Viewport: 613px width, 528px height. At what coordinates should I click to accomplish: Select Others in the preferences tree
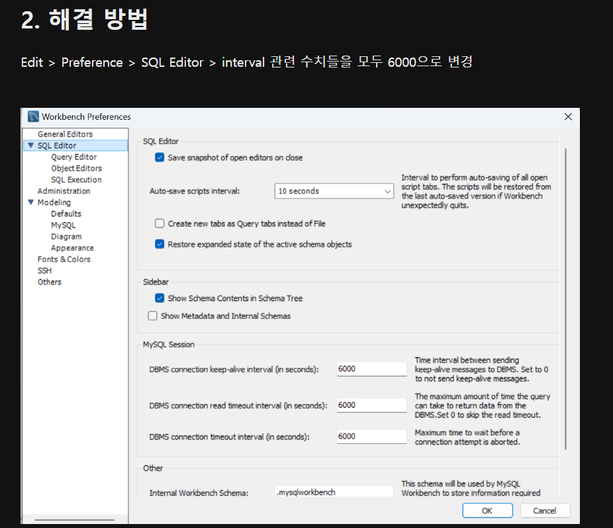click(49, 282)
